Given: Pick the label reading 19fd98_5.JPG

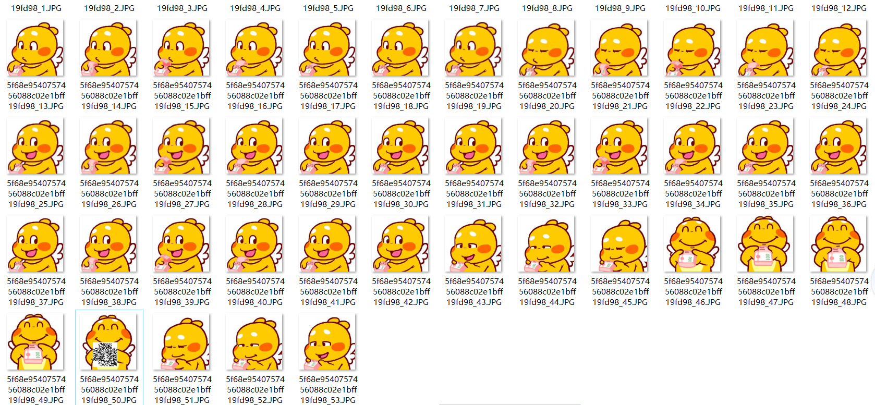Looking at the screenshot, I should [329, 8].
